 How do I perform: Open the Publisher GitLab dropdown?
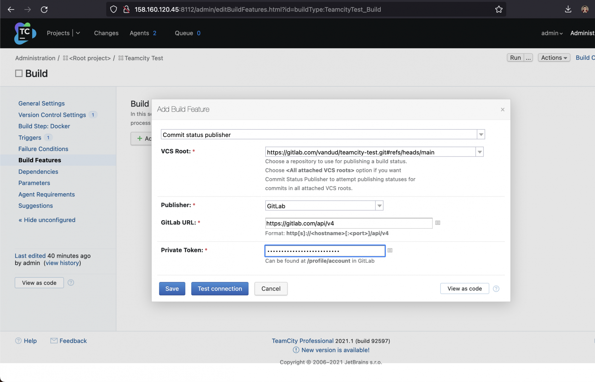[379, 206]
